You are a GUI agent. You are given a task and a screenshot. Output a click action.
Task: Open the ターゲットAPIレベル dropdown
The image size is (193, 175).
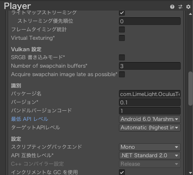150,128
